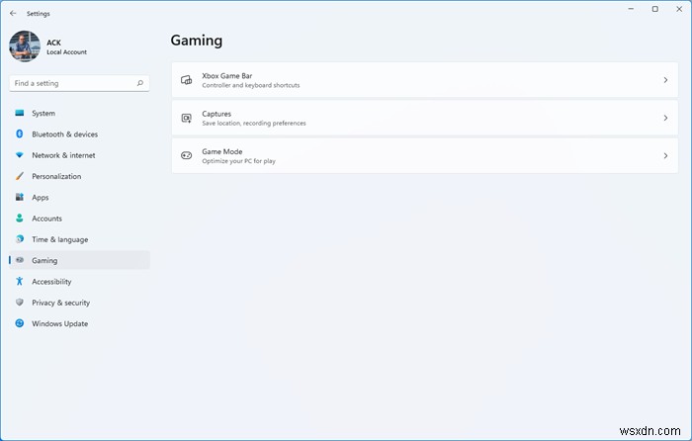Image resolution: width=692 pixels, height=441 pixels.
Task: Go to Privacy & security settings
Action: 79,303
